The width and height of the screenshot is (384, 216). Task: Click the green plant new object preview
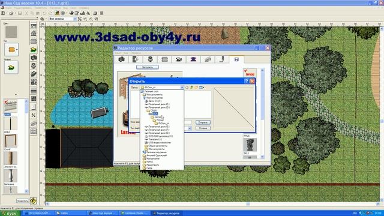point(11,68)
